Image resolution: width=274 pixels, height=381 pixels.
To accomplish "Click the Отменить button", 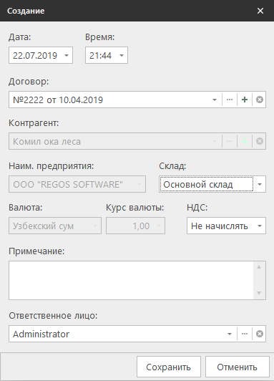I will click(x=238, y=367).
